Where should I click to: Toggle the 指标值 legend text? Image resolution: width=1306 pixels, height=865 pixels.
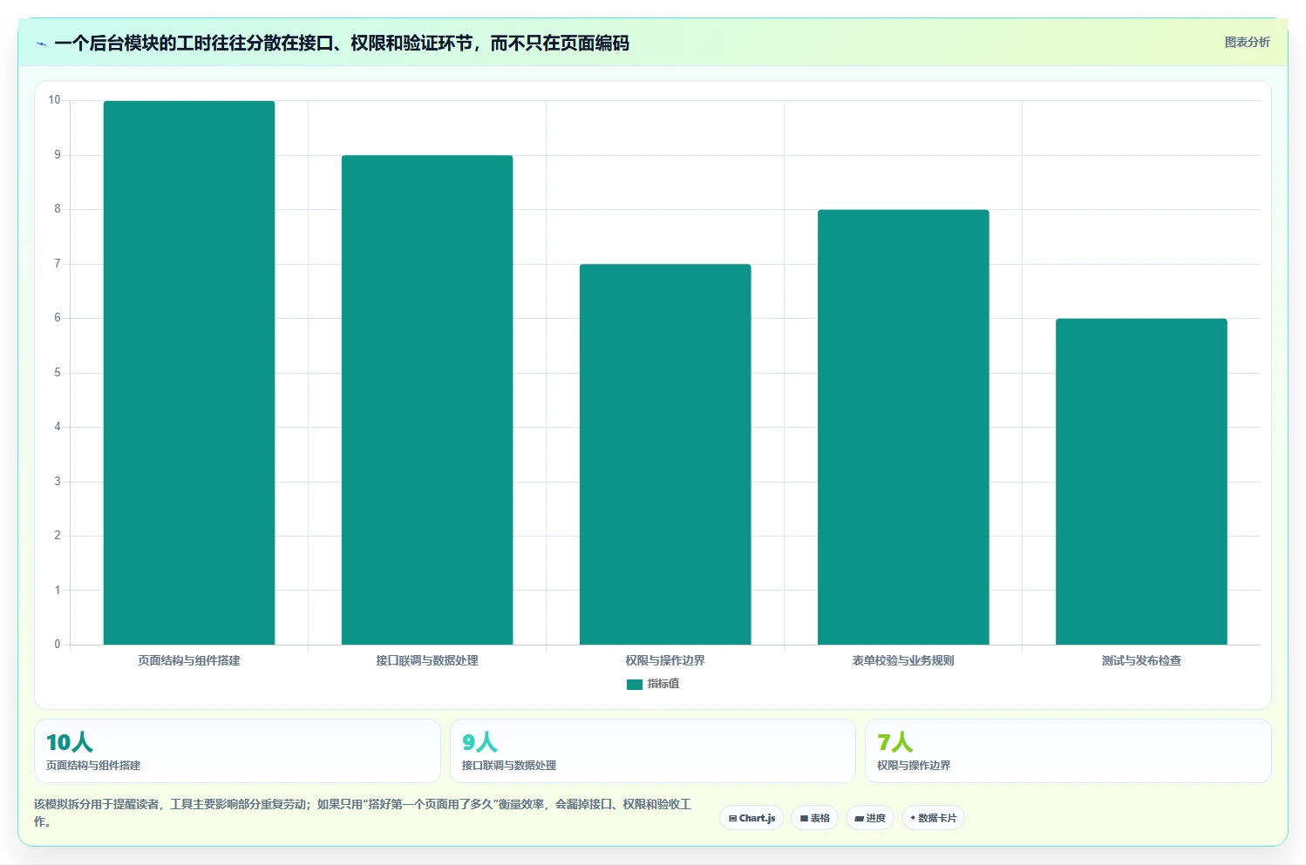click(663, 684)
